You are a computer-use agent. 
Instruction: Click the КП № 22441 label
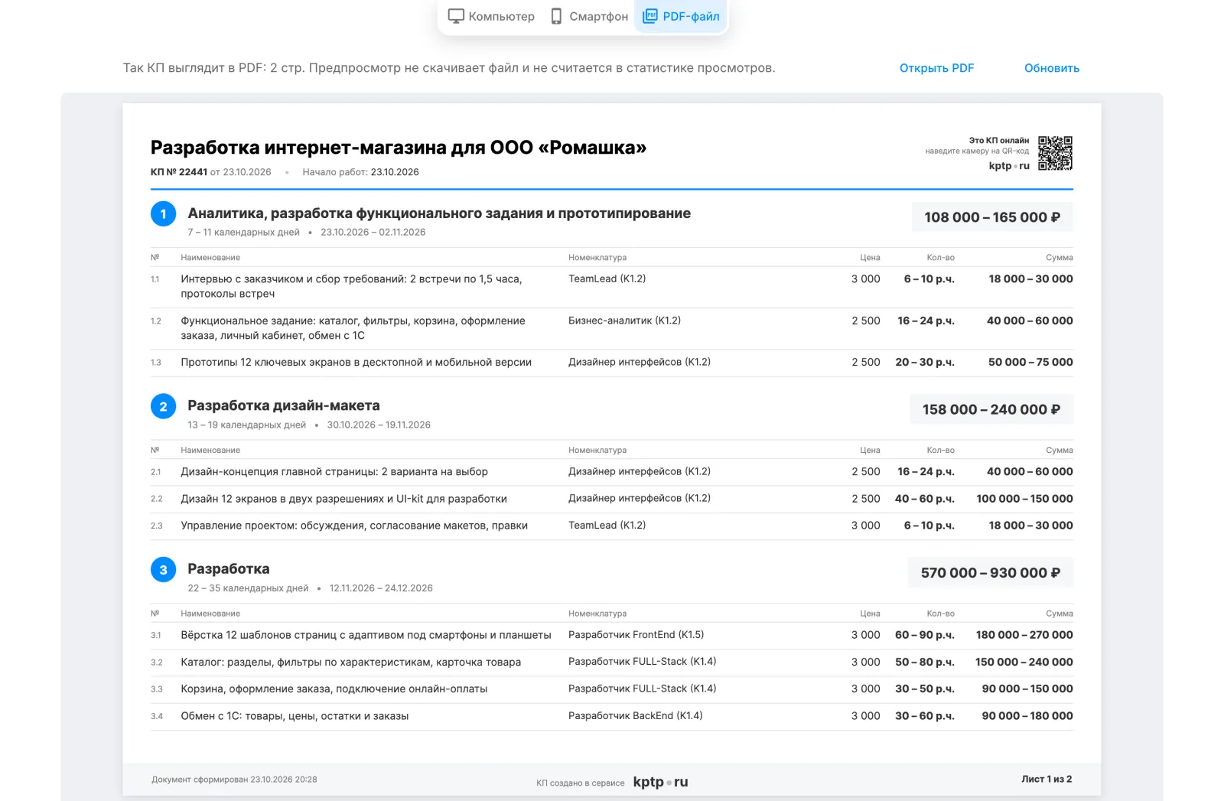179,172
